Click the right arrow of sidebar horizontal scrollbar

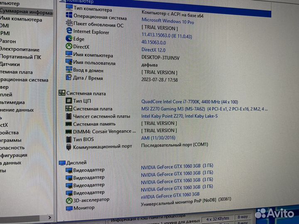(50, 217)
